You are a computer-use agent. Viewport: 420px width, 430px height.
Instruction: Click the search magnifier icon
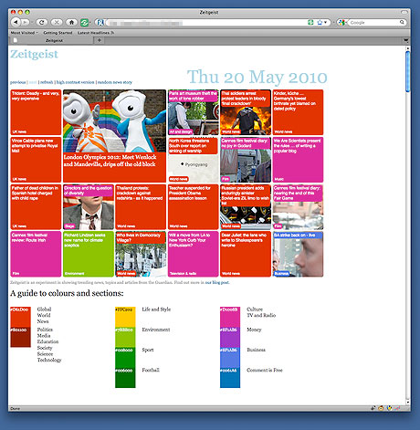coord(402,22)
